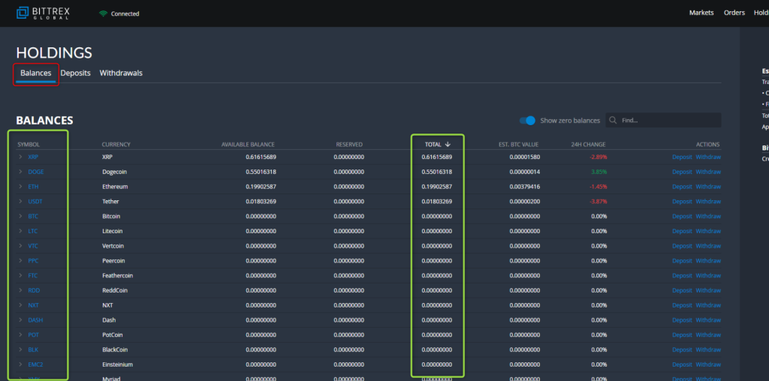Click the Peercoin currency name

tap(114, 260)
